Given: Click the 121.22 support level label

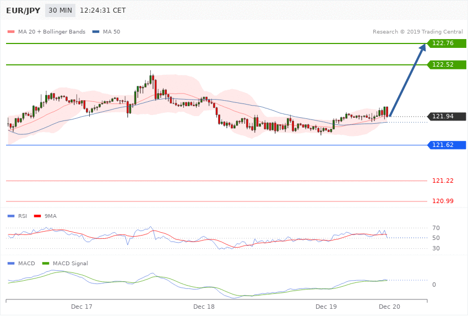Looking at the screenshot, I should click(443, 181).
